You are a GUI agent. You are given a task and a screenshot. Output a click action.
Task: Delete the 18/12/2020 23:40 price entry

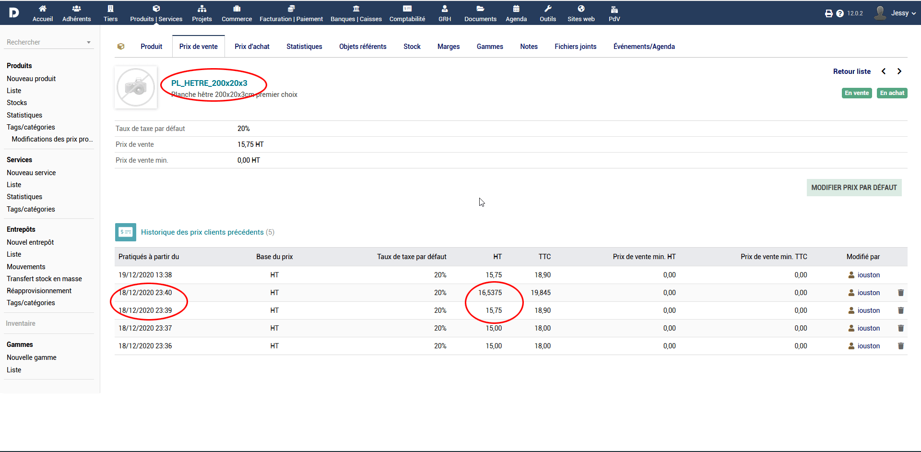900,293
